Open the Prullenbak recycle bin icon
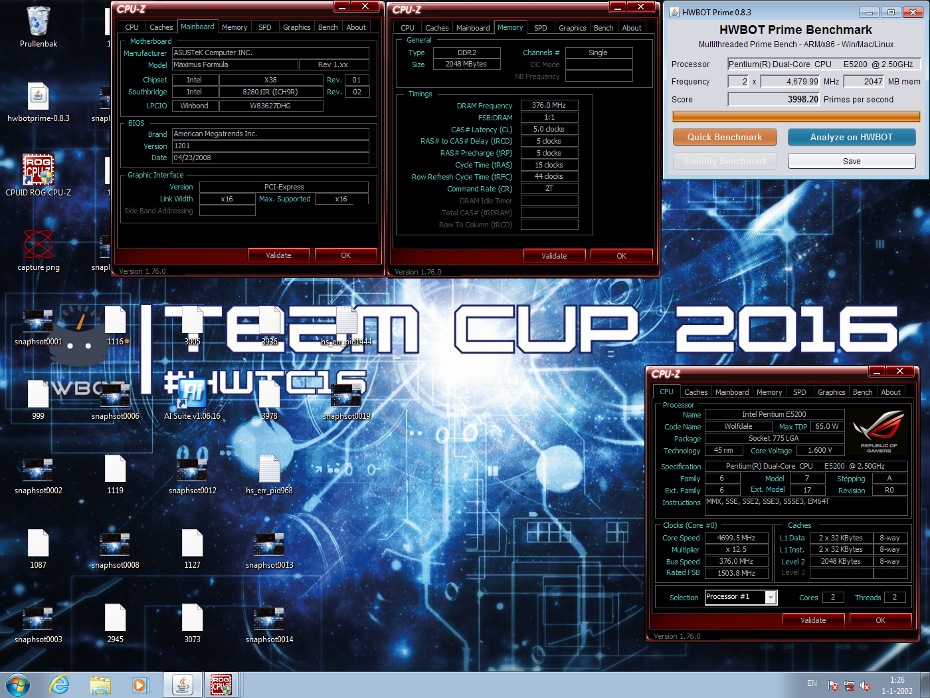Screen dimensions: 930x698 tap(39, 28)
